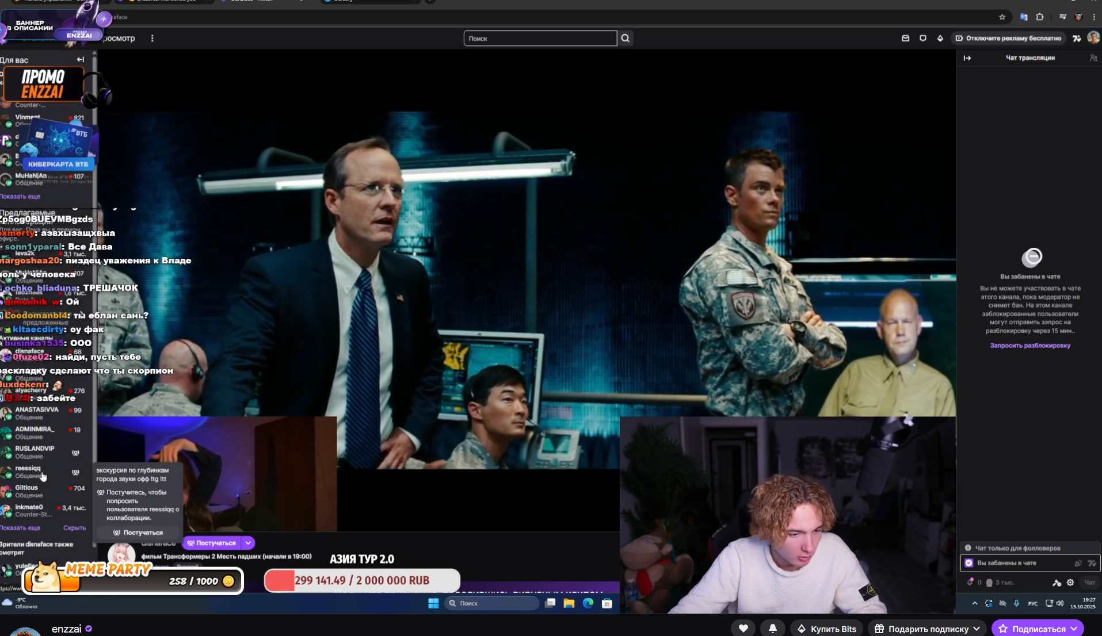
Task: Click the stream title about Трансформеры 2
Action: point(226,557)
